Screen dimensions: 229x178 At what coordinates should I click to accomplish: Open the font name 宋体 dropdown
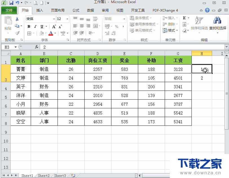(x=54, y=19)
